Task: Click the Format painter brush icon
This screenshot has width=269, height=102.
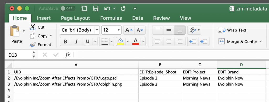Action: (33, 45)
